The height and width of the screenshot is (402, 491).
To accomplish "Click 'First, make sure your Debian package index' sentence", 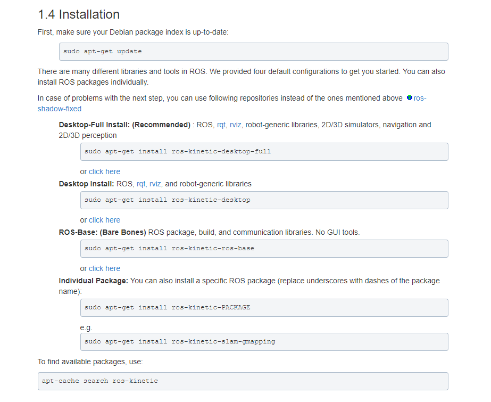I will (133, 32).
